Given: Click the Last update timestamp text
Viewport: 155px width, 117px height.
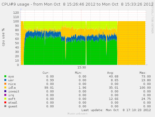Looking at the screenshot, I should coord(116,110).
